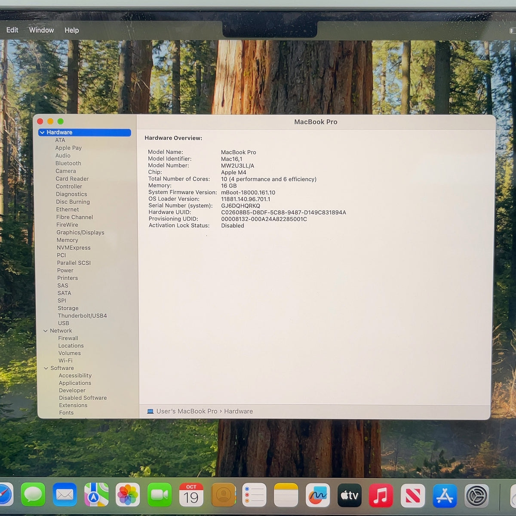The image size is (516, 516).
Task: Select Thunderbolt/USB4 in hardware list
Action: point(82,316)
